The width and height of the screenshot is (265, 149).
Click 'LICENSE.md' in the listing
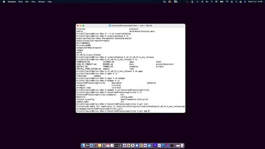pos(108,62)
